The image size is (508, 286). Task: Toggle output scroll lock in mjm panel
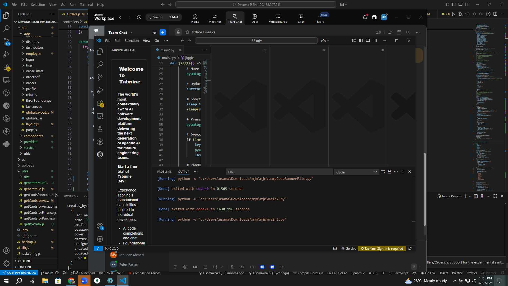coord(389,172)
